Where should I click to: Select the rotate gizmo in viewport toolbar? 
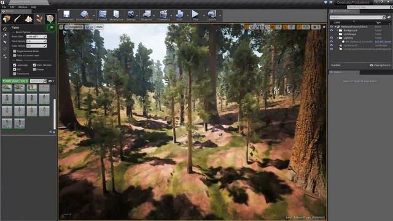pos(252,27)
